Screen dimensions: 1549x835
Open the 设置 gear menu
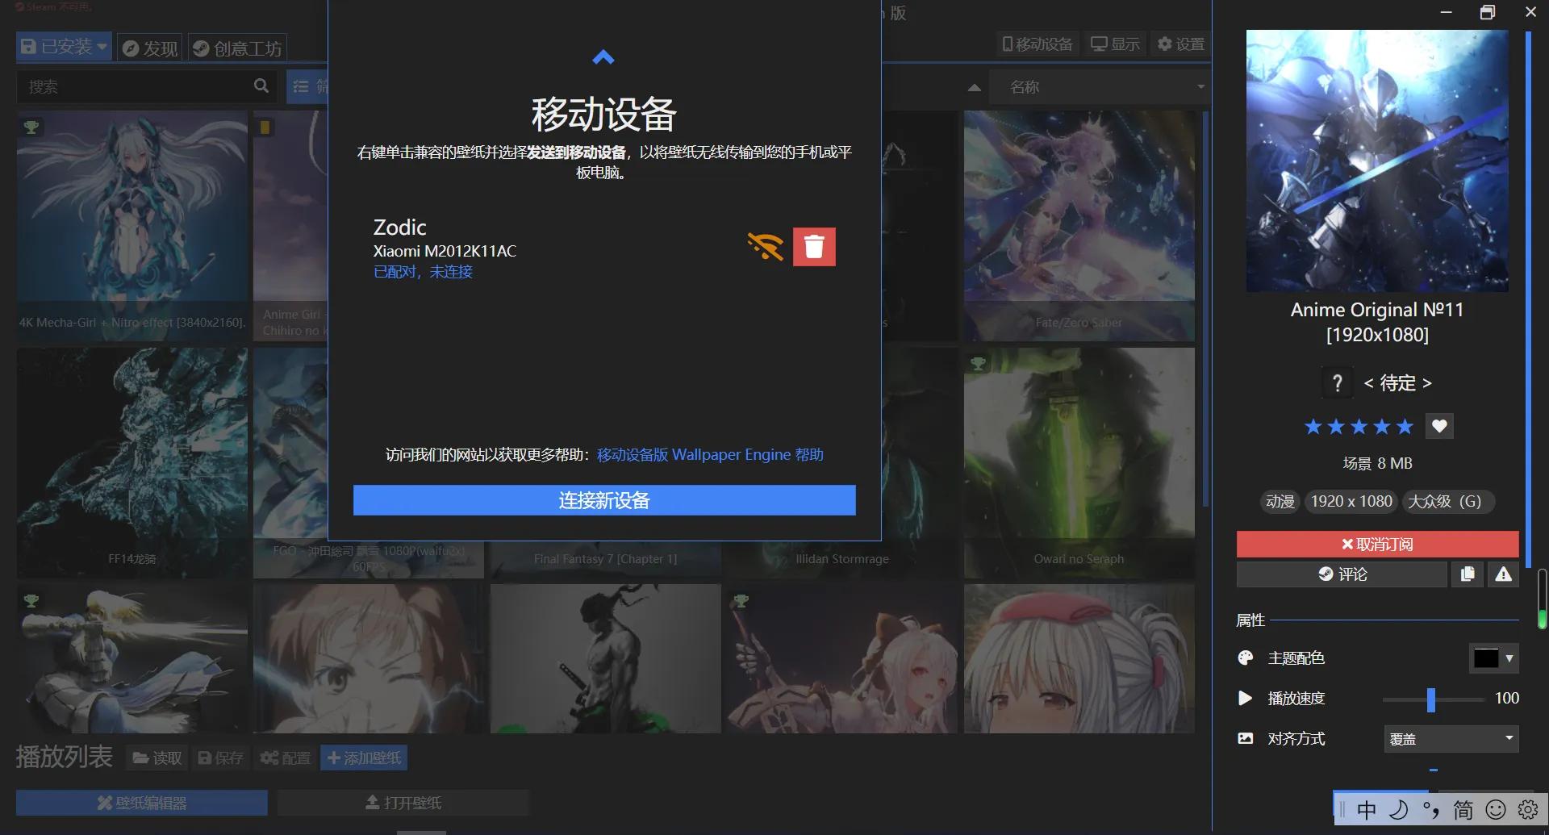click(x=1180, y=44)
